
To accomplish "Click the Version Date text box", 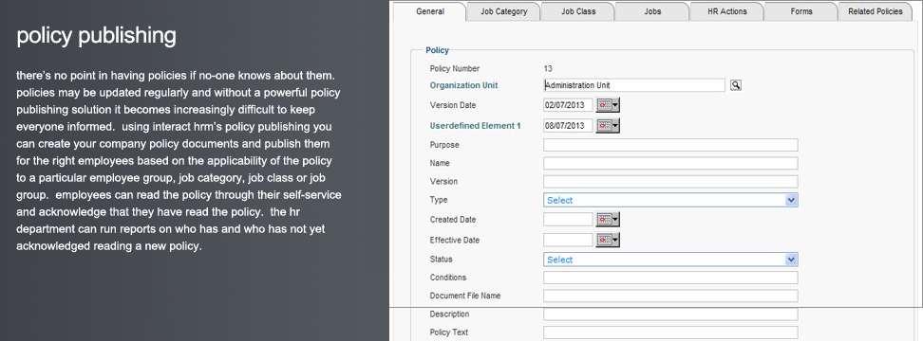I will pos(568,106).
